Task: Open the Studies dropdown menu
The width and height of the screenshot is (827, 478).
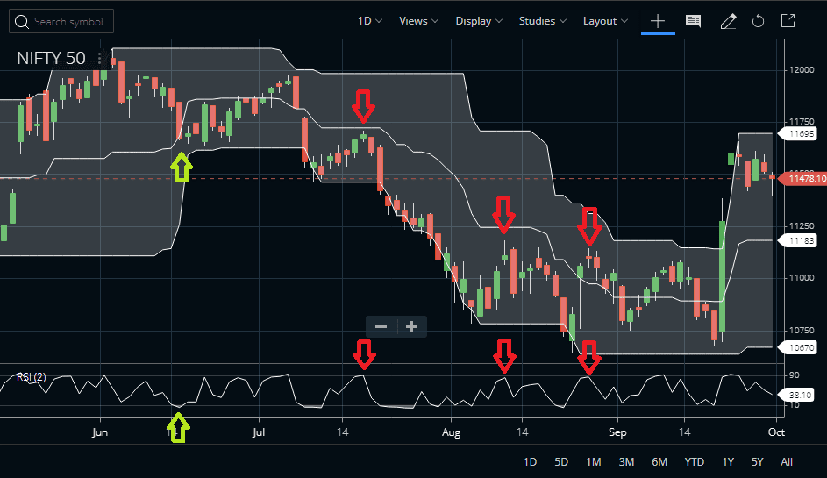Action: 543,21
